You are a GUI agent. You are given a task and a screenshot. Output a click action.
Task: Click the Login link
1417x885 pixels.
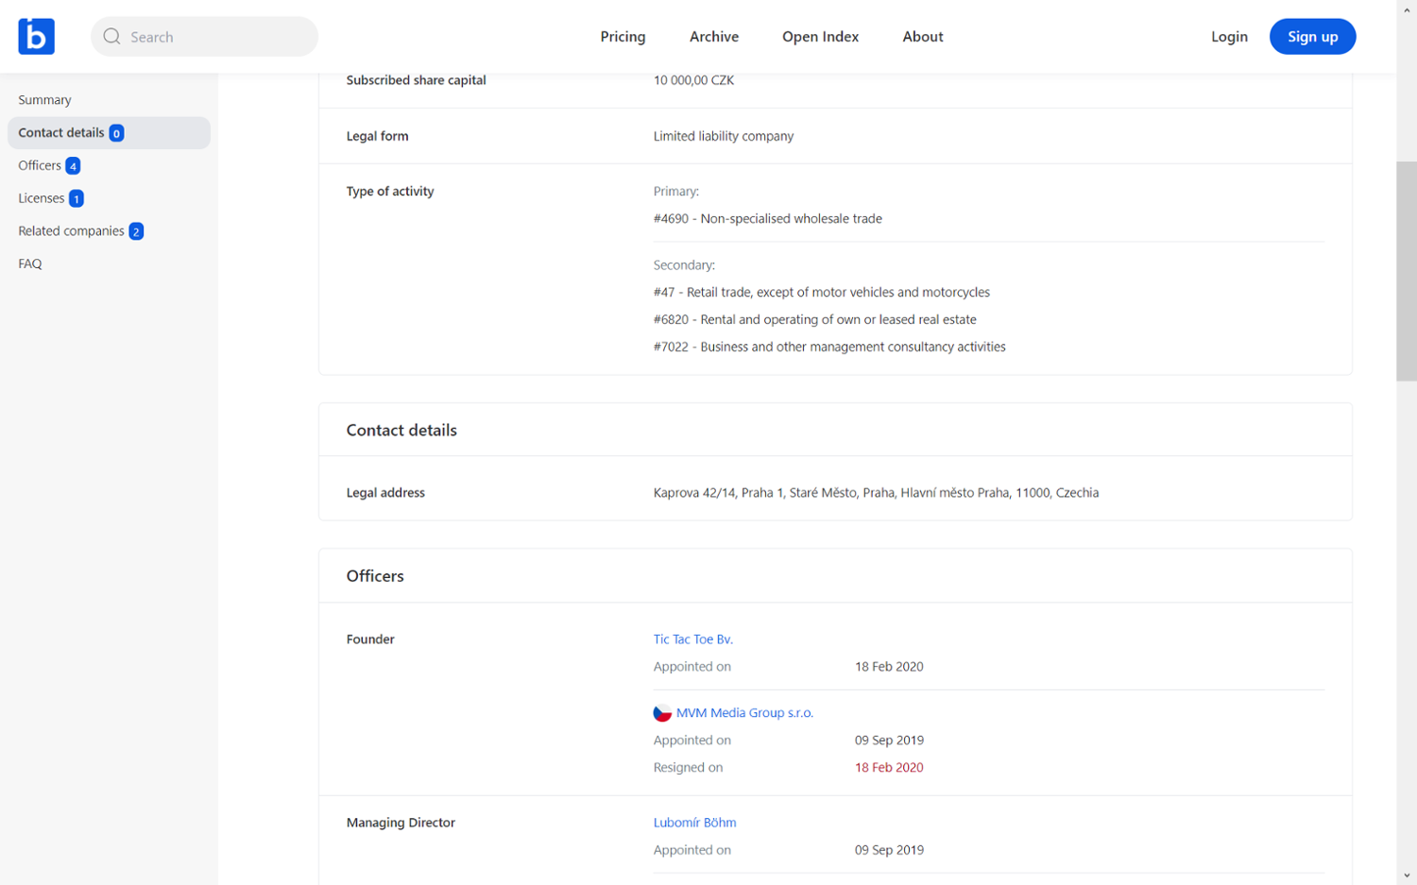click(x=1229, y=37)
